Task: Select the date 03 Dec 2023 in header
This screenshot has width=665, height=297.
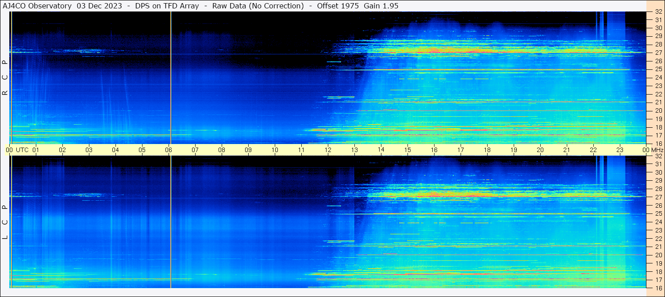Action: [x=100, y=6]
